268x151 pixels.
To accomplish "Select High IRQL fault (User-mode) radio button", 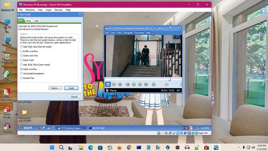I will [35, 65].
